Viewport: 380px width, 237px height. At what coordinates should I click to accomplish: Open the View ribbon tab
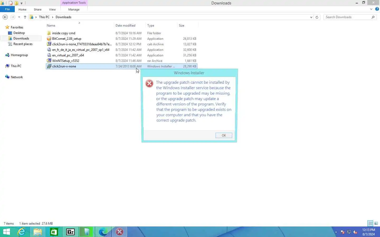52,9
